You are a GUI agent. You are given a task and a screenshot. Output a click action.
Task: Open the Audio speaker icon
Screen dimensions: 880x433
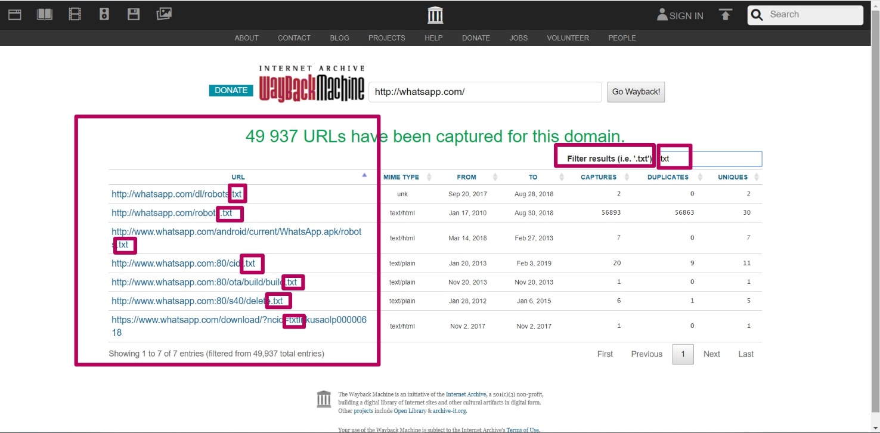coord(104,14)
